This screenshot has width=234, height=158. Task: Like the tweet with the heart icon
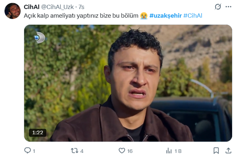(x=122, y=151)
